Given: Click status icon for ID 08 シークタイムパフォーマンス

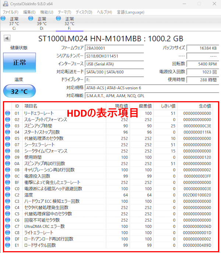Looking at the screenshot, I should (8, 151).
